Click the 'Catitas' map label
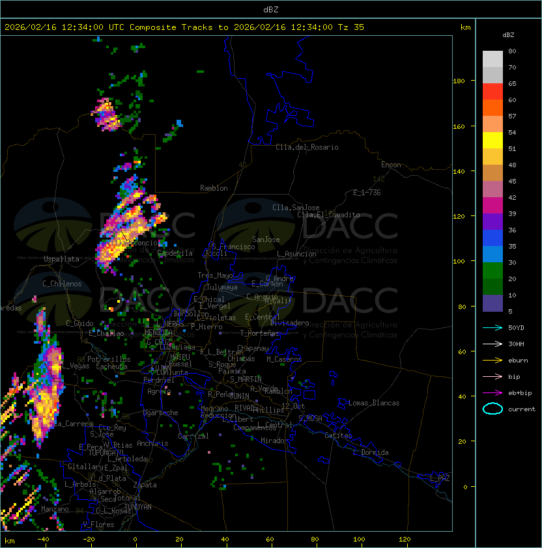The width and height of the screenshot is (542, 548). (x=338, y=435)
